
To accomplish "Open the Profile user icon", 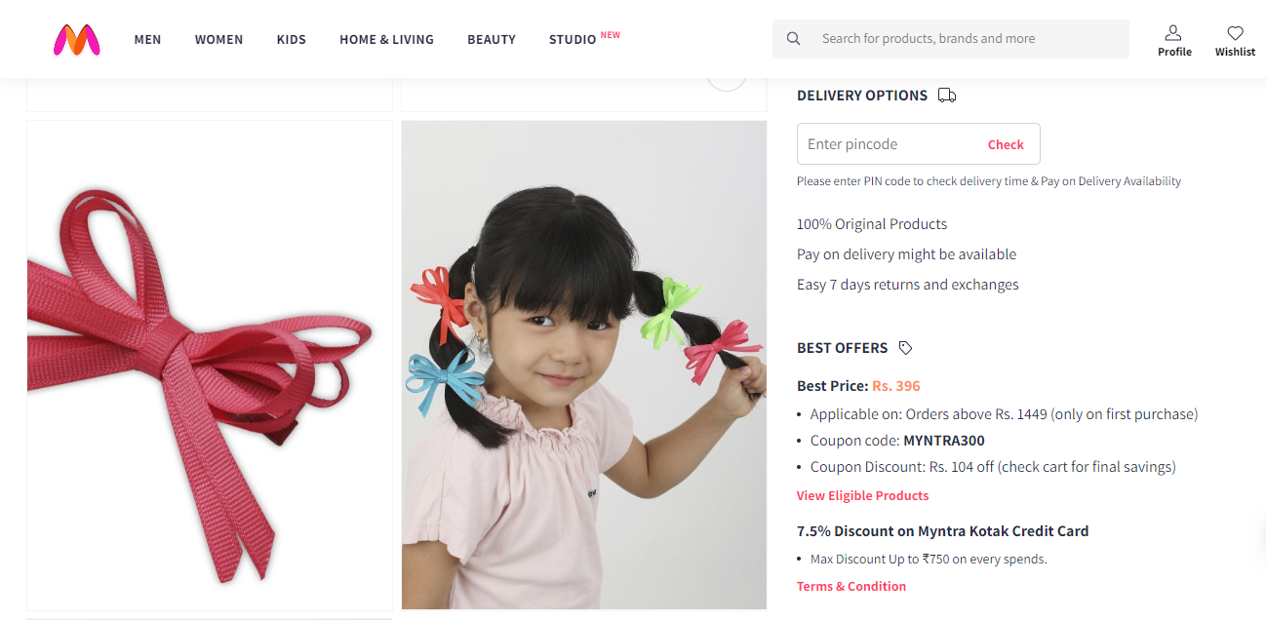I will click(1173, 32).
